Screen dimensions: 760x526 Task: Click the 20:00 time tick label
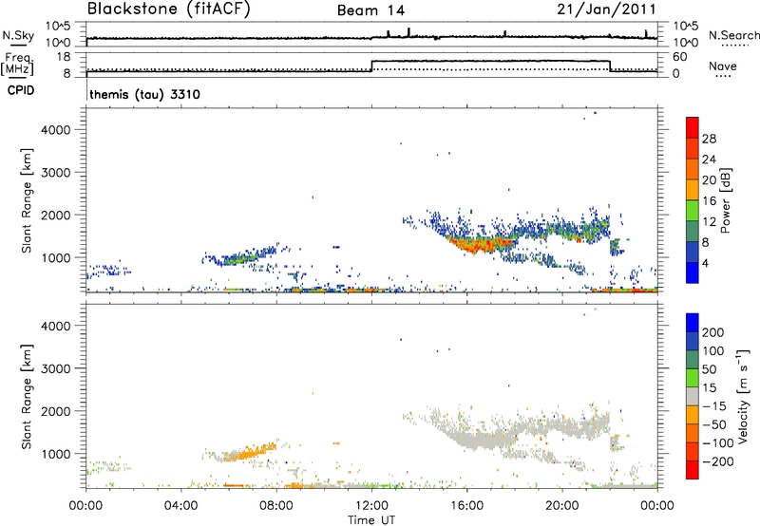tap(561, 506)
